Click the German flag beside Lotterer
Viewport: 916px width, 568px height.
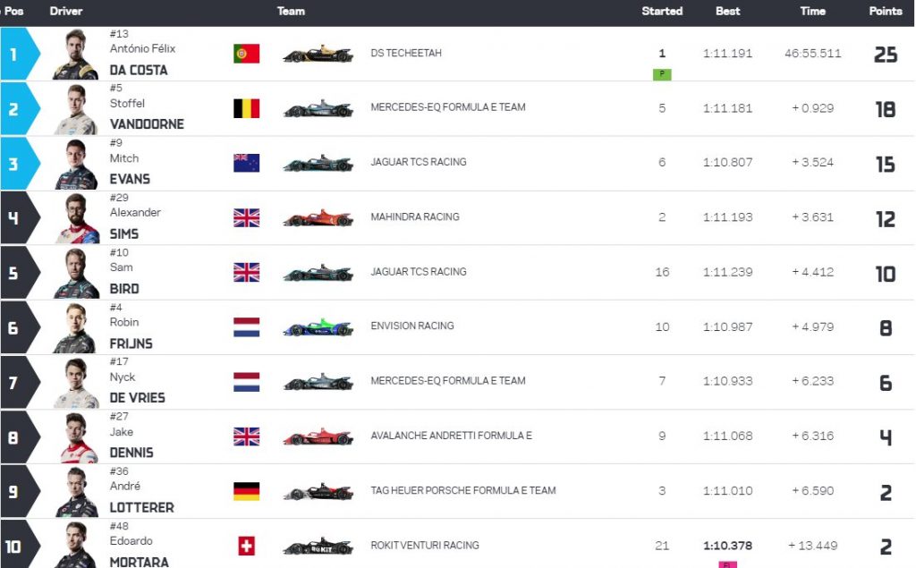tap(247, 491)
